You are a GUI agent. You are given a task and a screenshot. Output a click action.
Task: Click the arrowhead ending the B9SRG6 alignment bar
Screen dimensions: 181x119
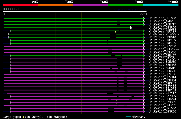131,28
